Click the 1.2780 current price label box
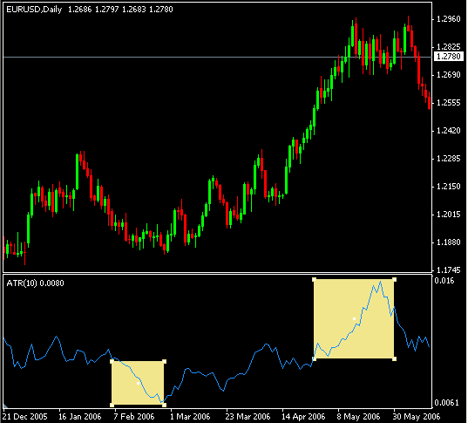 click(448, 57)
